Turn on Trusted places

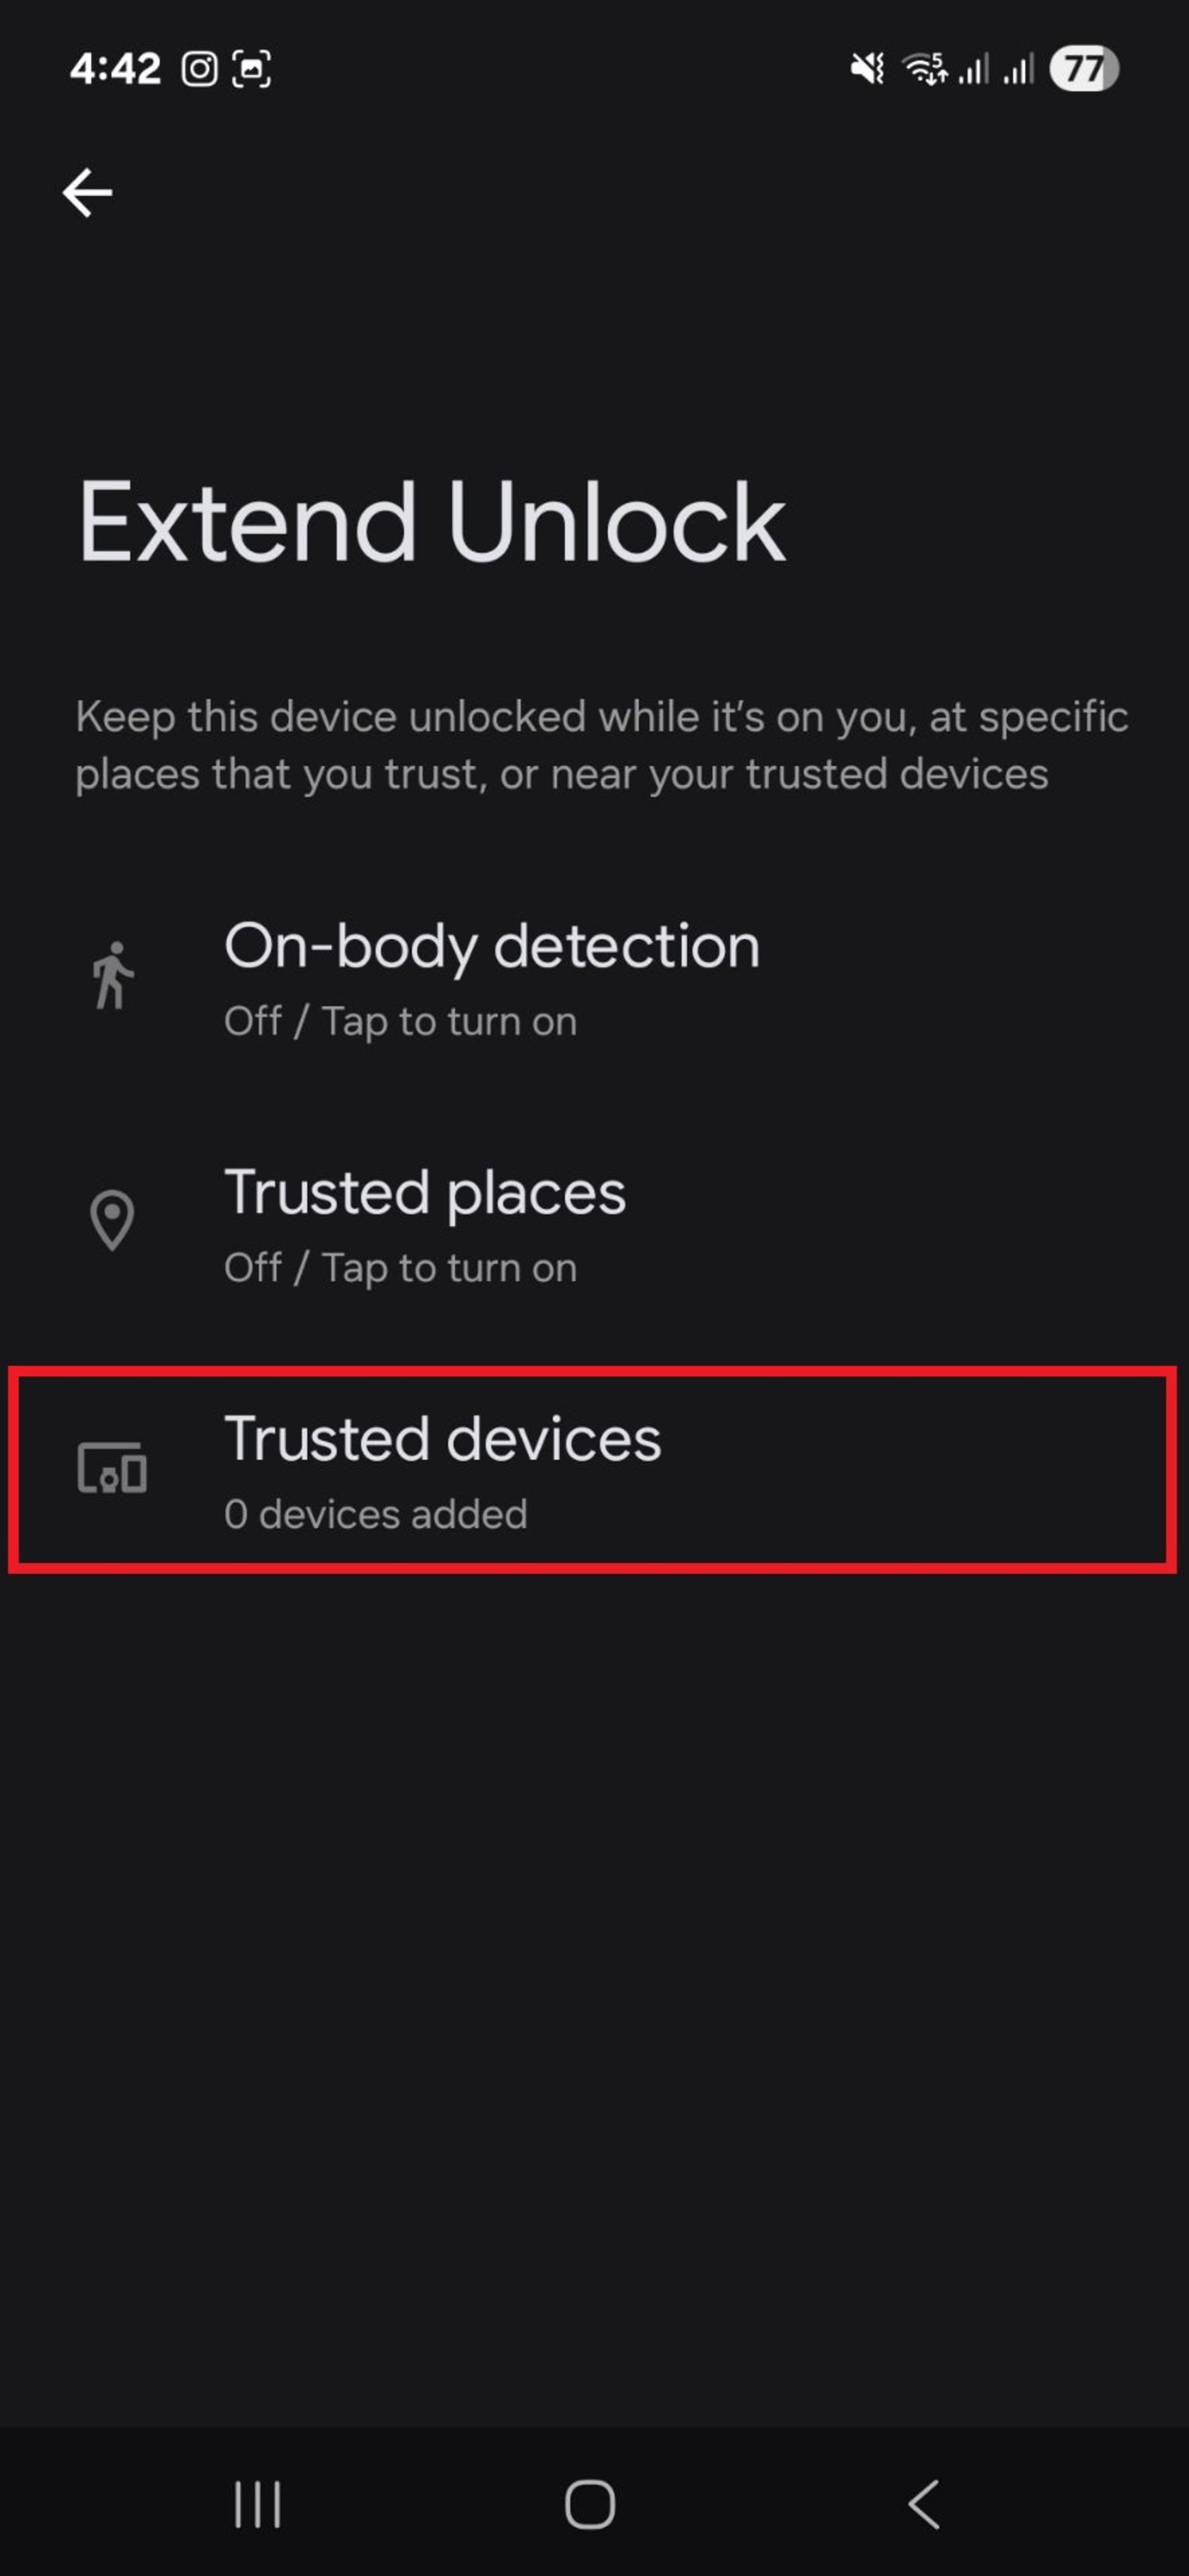[594, 1223]
